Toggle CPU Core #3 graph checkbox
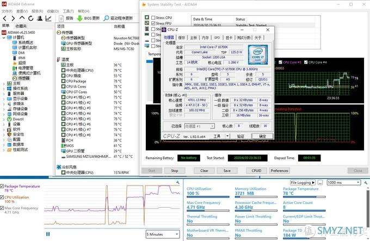 (x=280, y=62)
